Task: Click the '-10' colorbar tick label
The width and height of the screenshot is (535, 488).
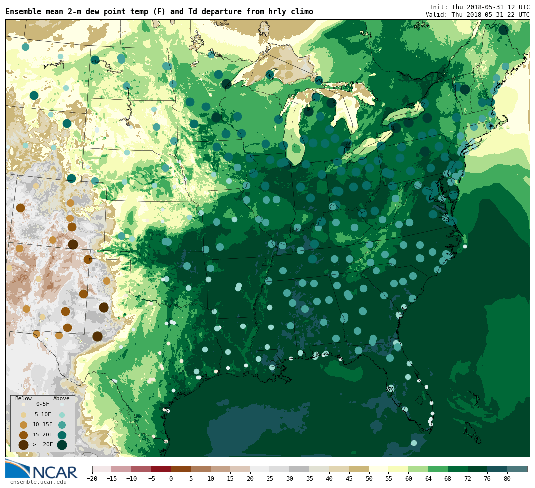Action: click(x=132, y=479)
